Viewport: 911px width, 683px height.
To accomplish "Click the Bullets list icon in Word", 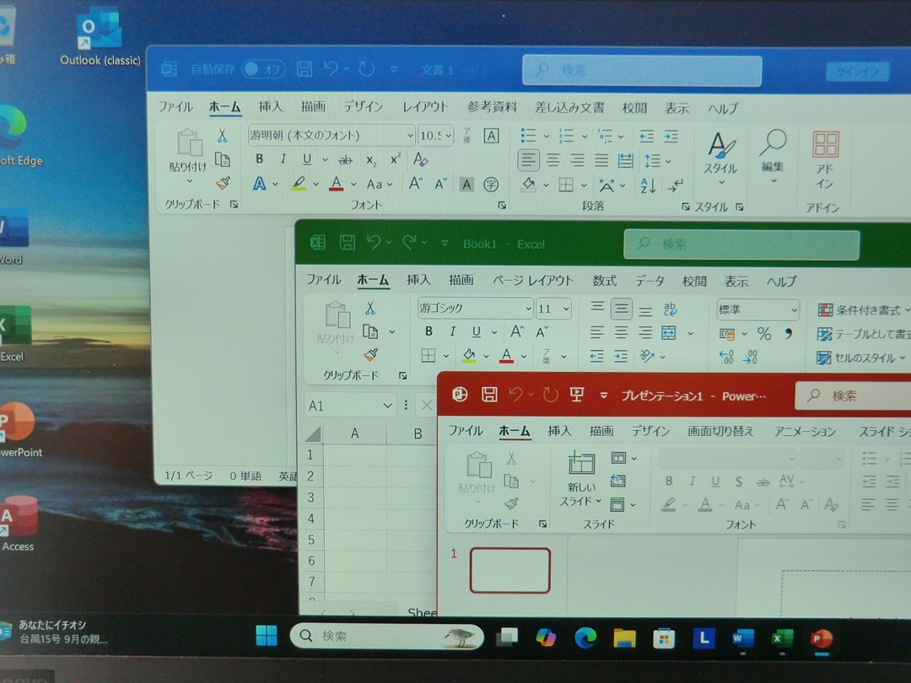I will (x=528, y=136).
